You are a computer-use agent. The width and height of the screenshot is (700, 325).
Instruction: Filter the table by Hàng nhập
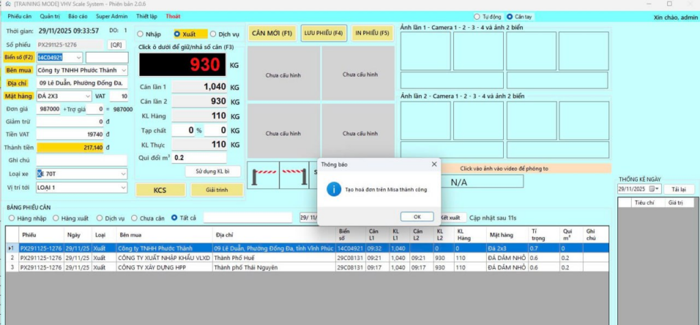(x=12, y=218)
